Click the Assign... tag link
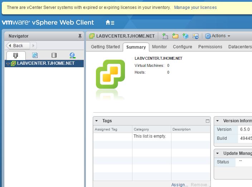 click(x=179, y=184)
